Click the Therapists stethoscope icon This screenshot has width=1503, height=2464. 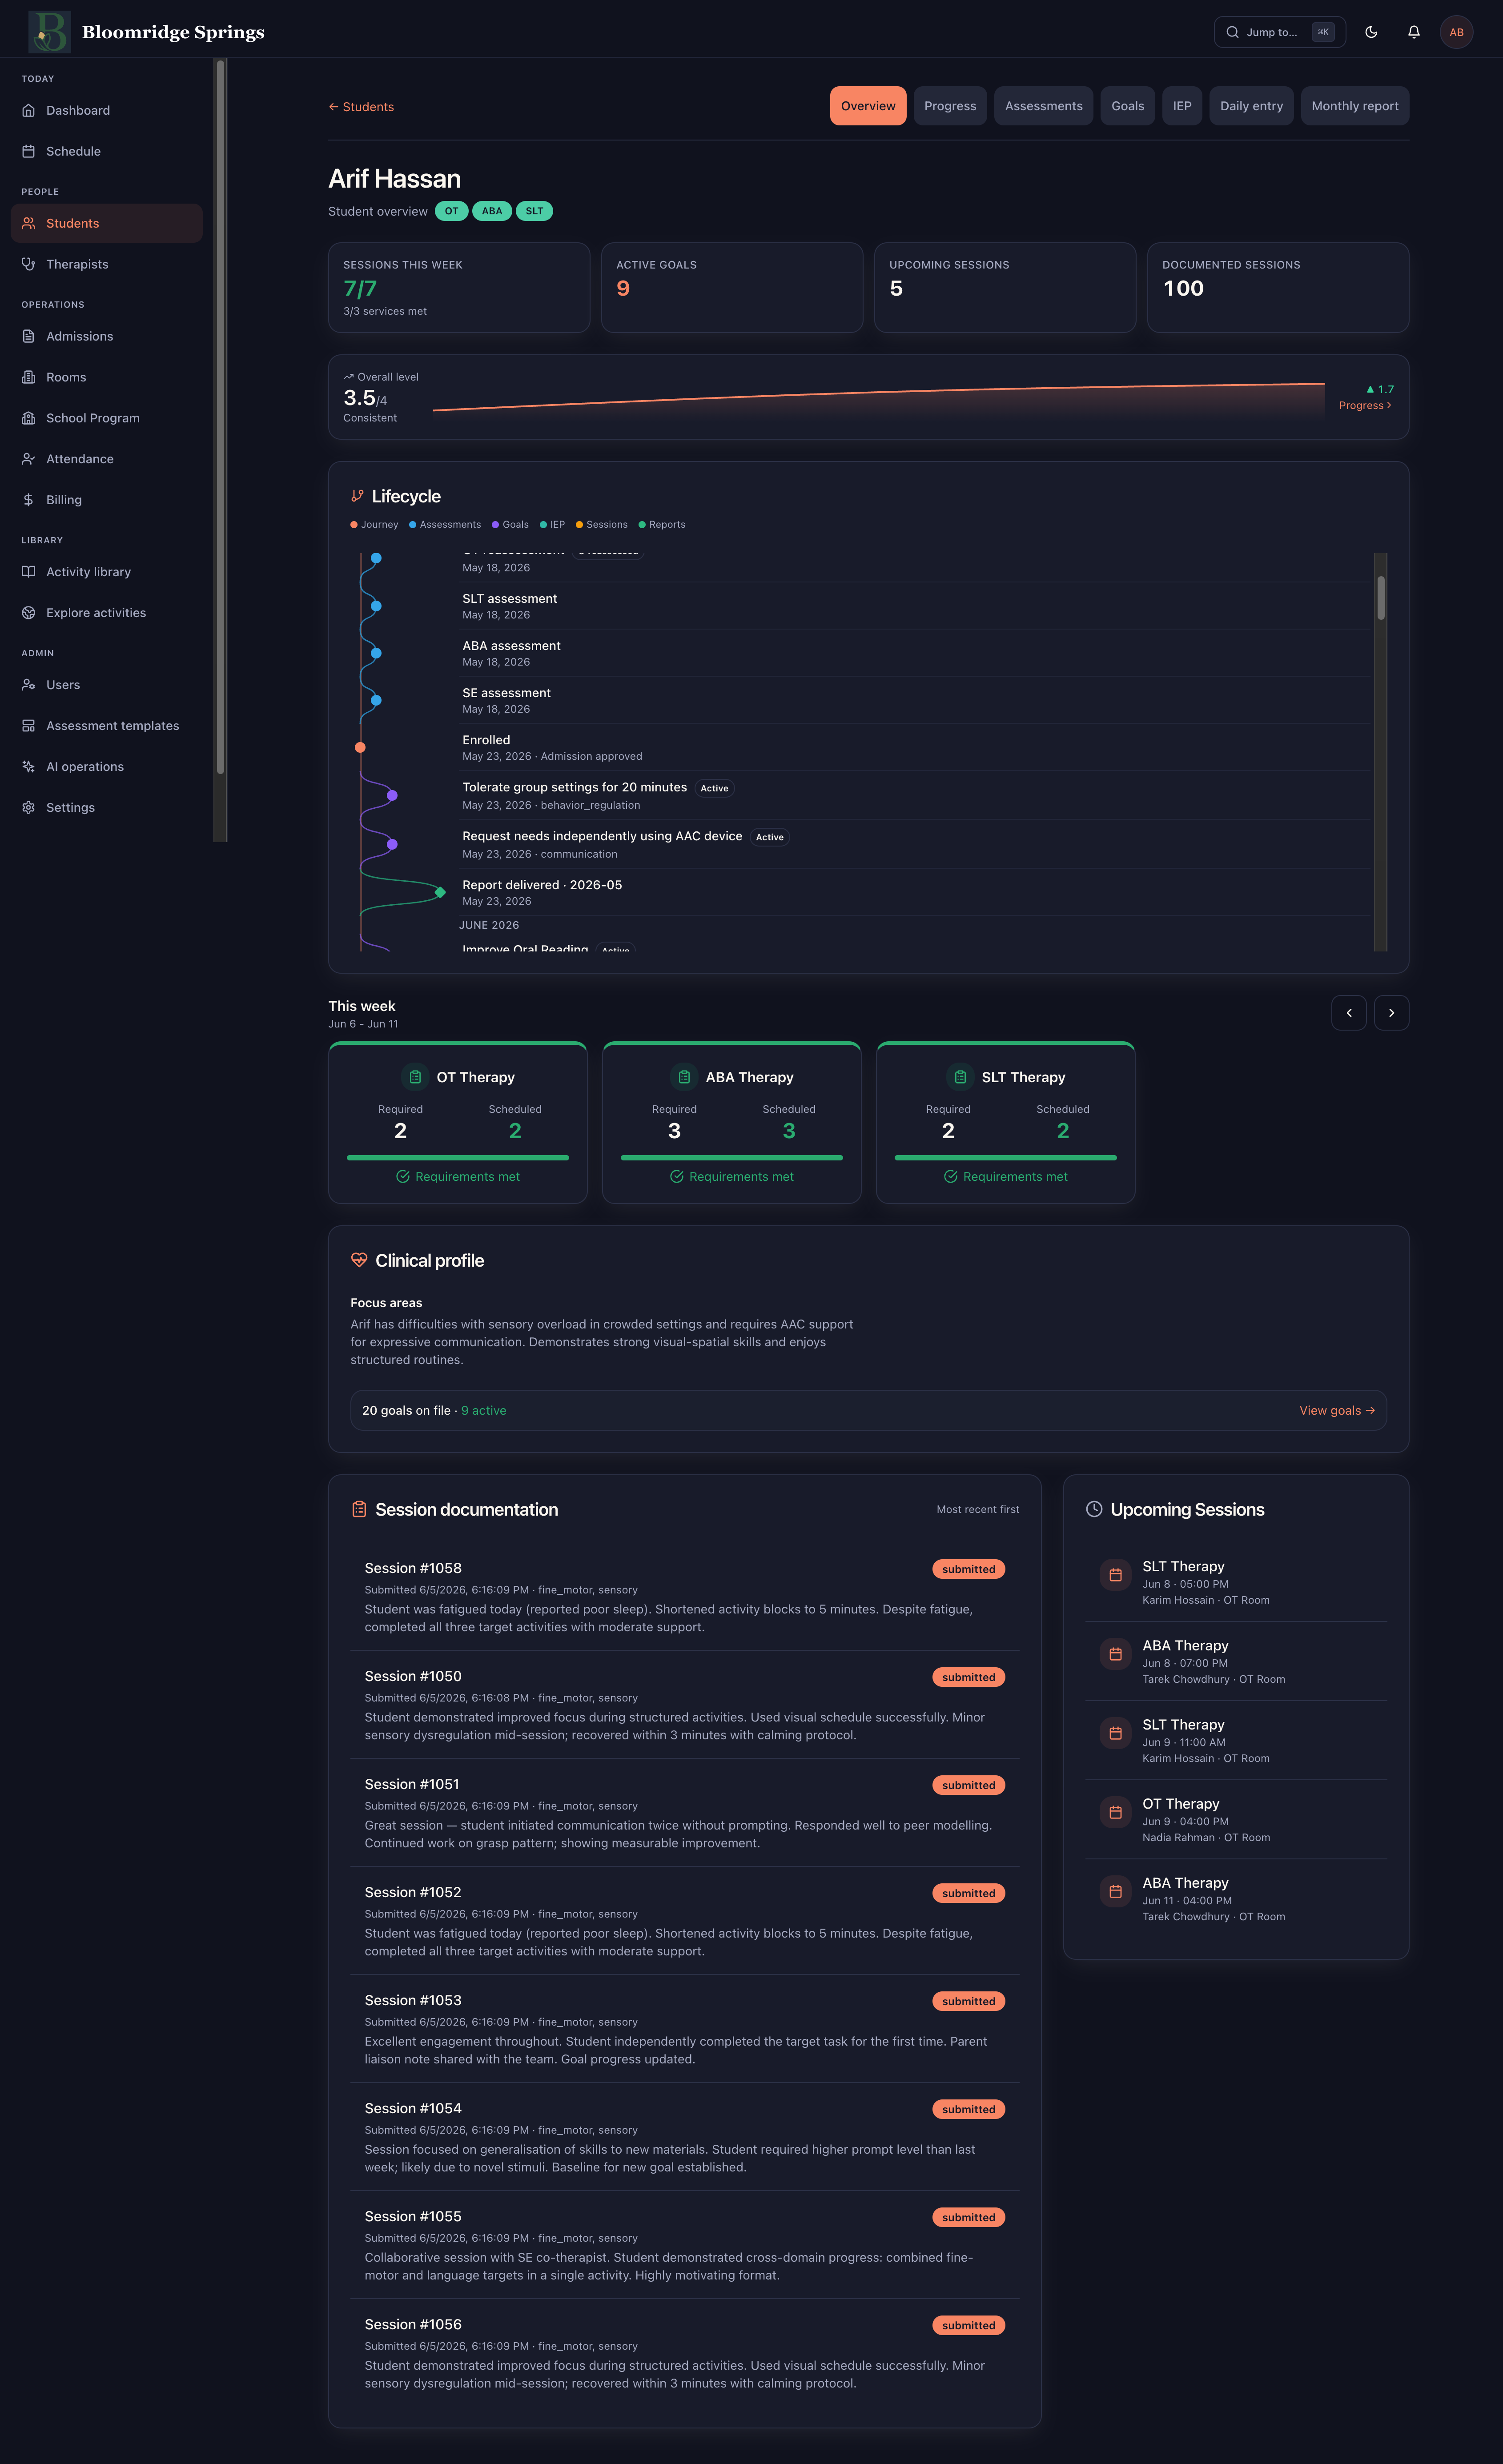tap(28, 264)
